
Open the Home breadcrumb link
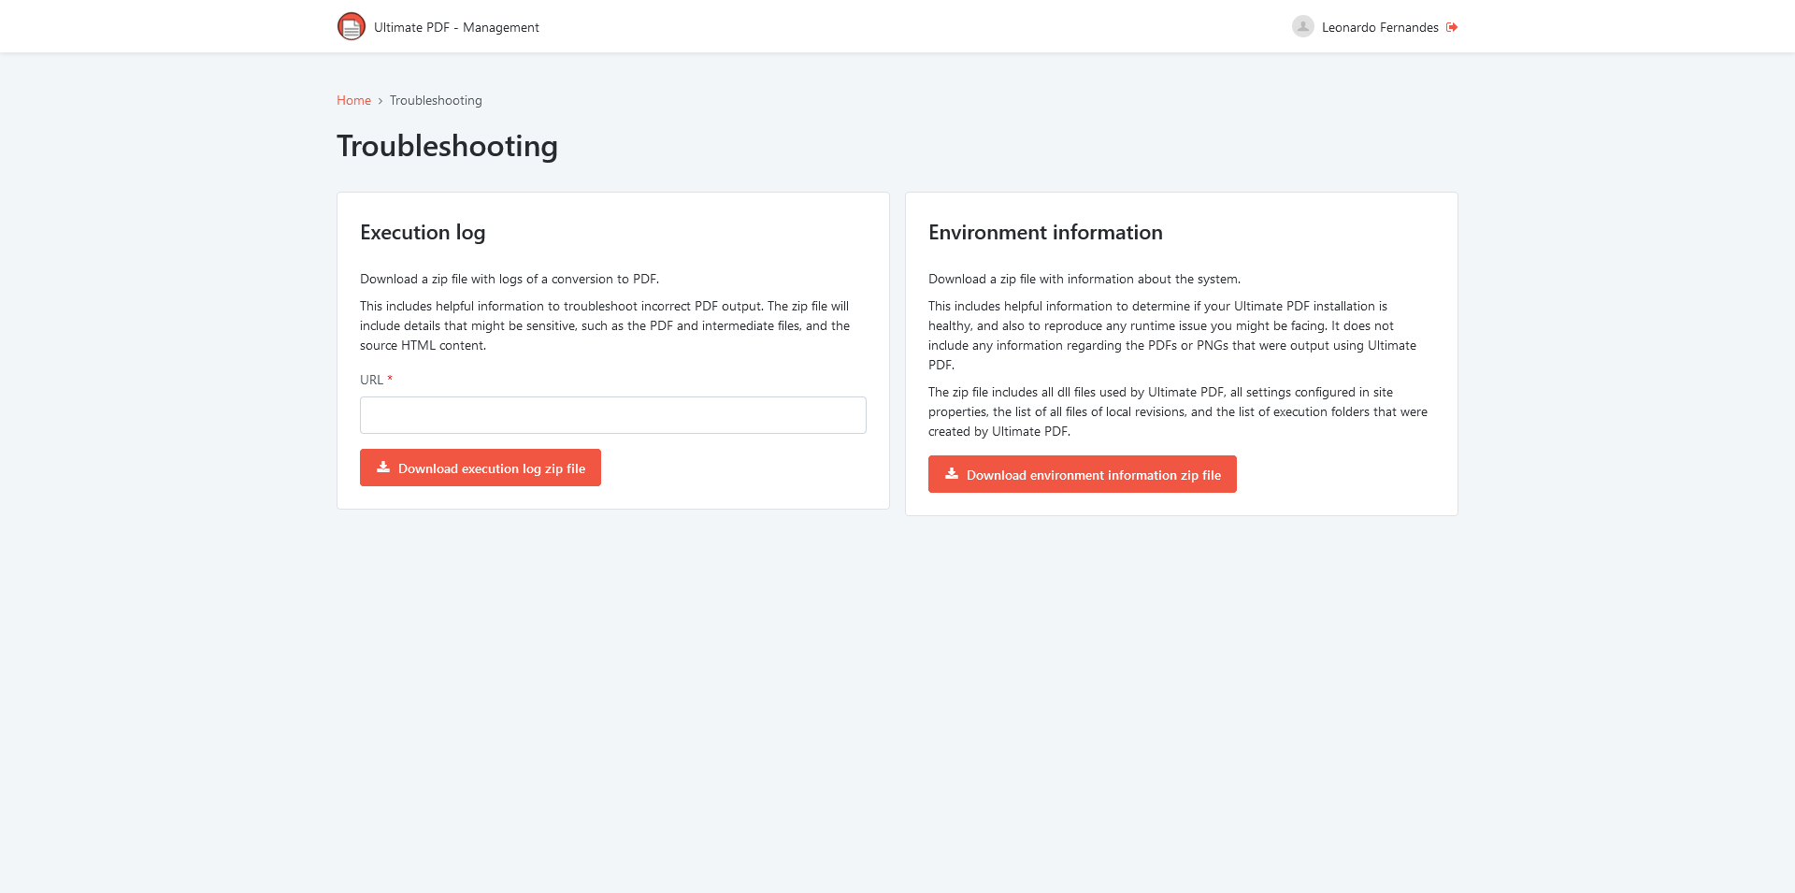353,100
